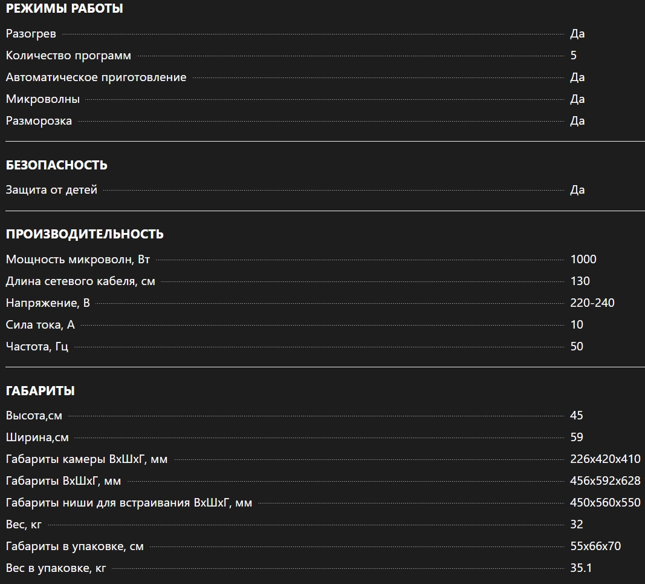Click the microwave power value 1000
645x584 pixels.
583,260
